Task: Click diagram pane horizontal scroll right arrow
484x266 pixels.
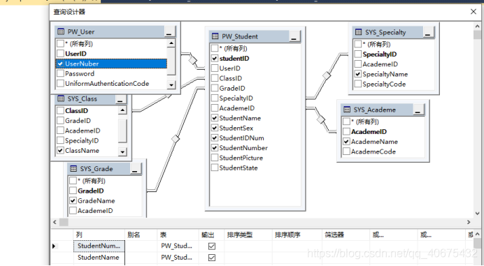Action: click(x=469, y=222)
